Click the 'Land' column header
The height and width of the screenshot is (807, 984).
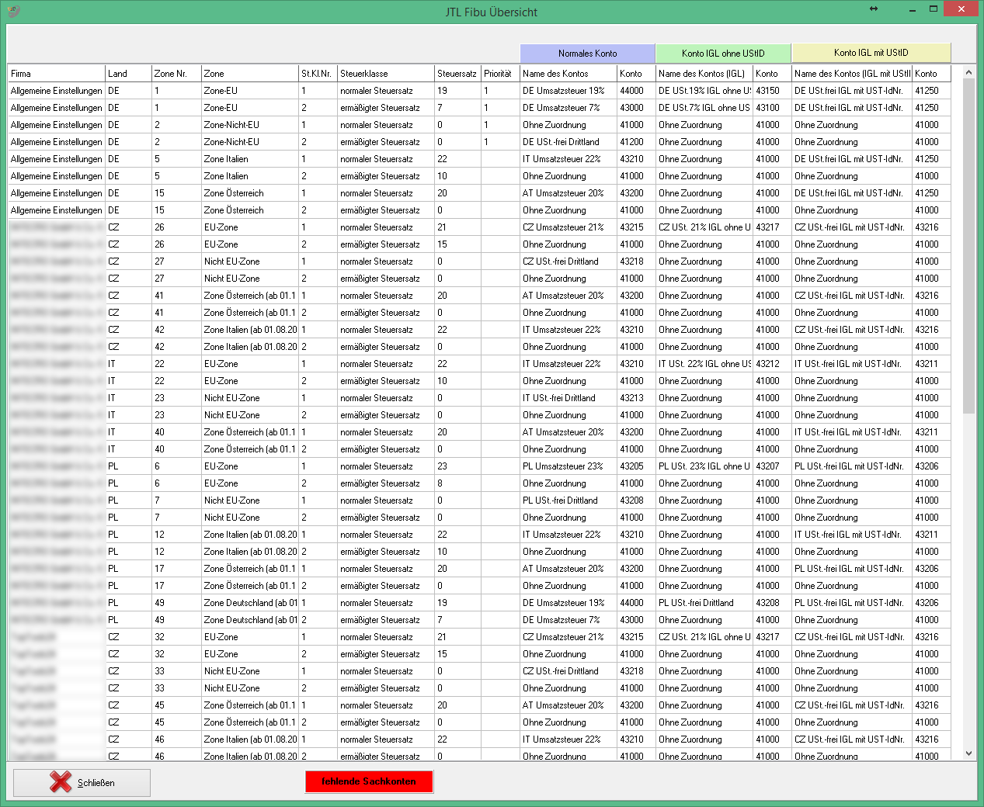point(128,74)
